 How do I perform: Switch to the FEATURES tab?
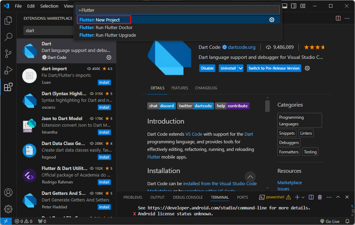pyautogui.click(x=180, y=88)
